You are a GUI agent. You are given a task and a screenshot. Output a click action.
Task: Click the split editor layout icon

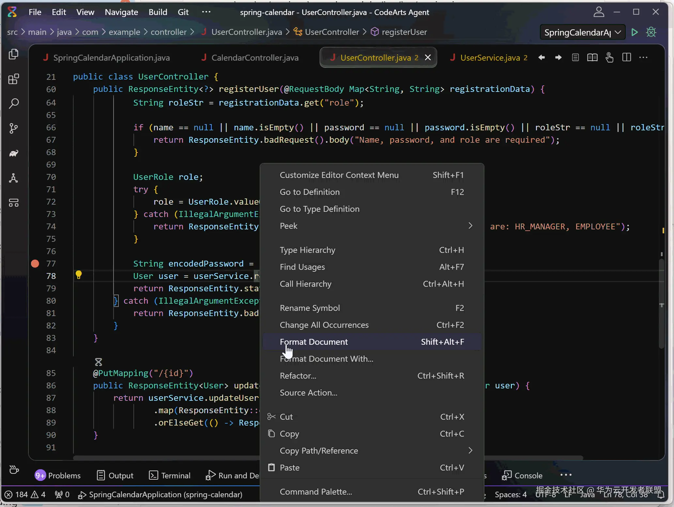coord(626,58)
